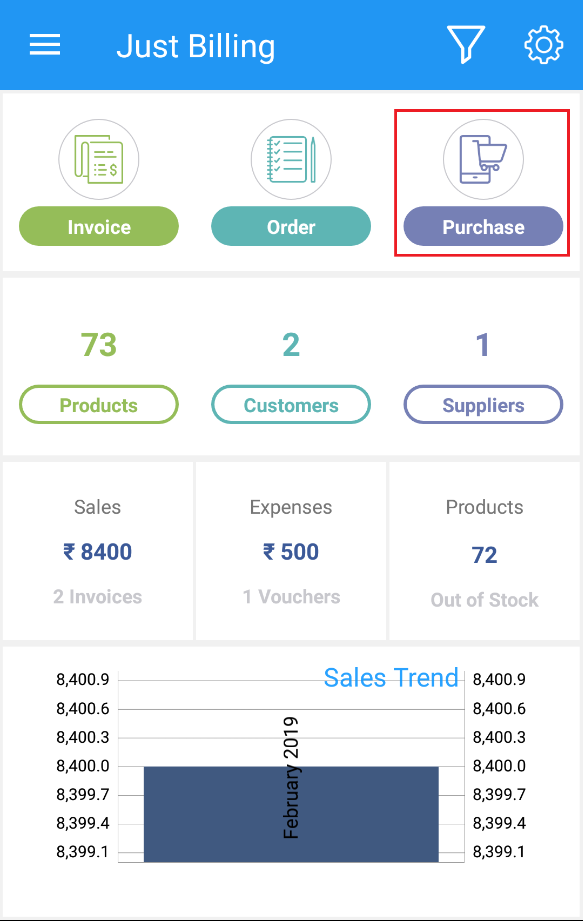Image resolution: width=585 pixels, height=921 pixels.
Task: Open the Customers list button
Action: pos(291,405)
